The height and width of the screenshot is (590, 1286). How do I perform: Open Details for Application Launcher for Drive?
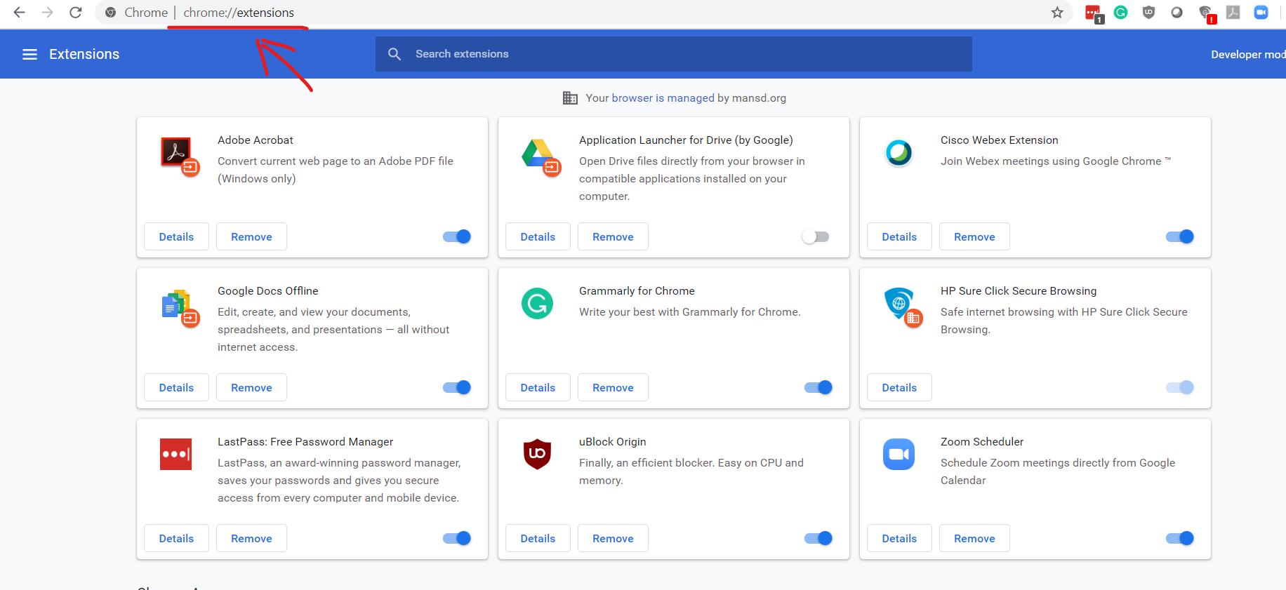(538, 236)
